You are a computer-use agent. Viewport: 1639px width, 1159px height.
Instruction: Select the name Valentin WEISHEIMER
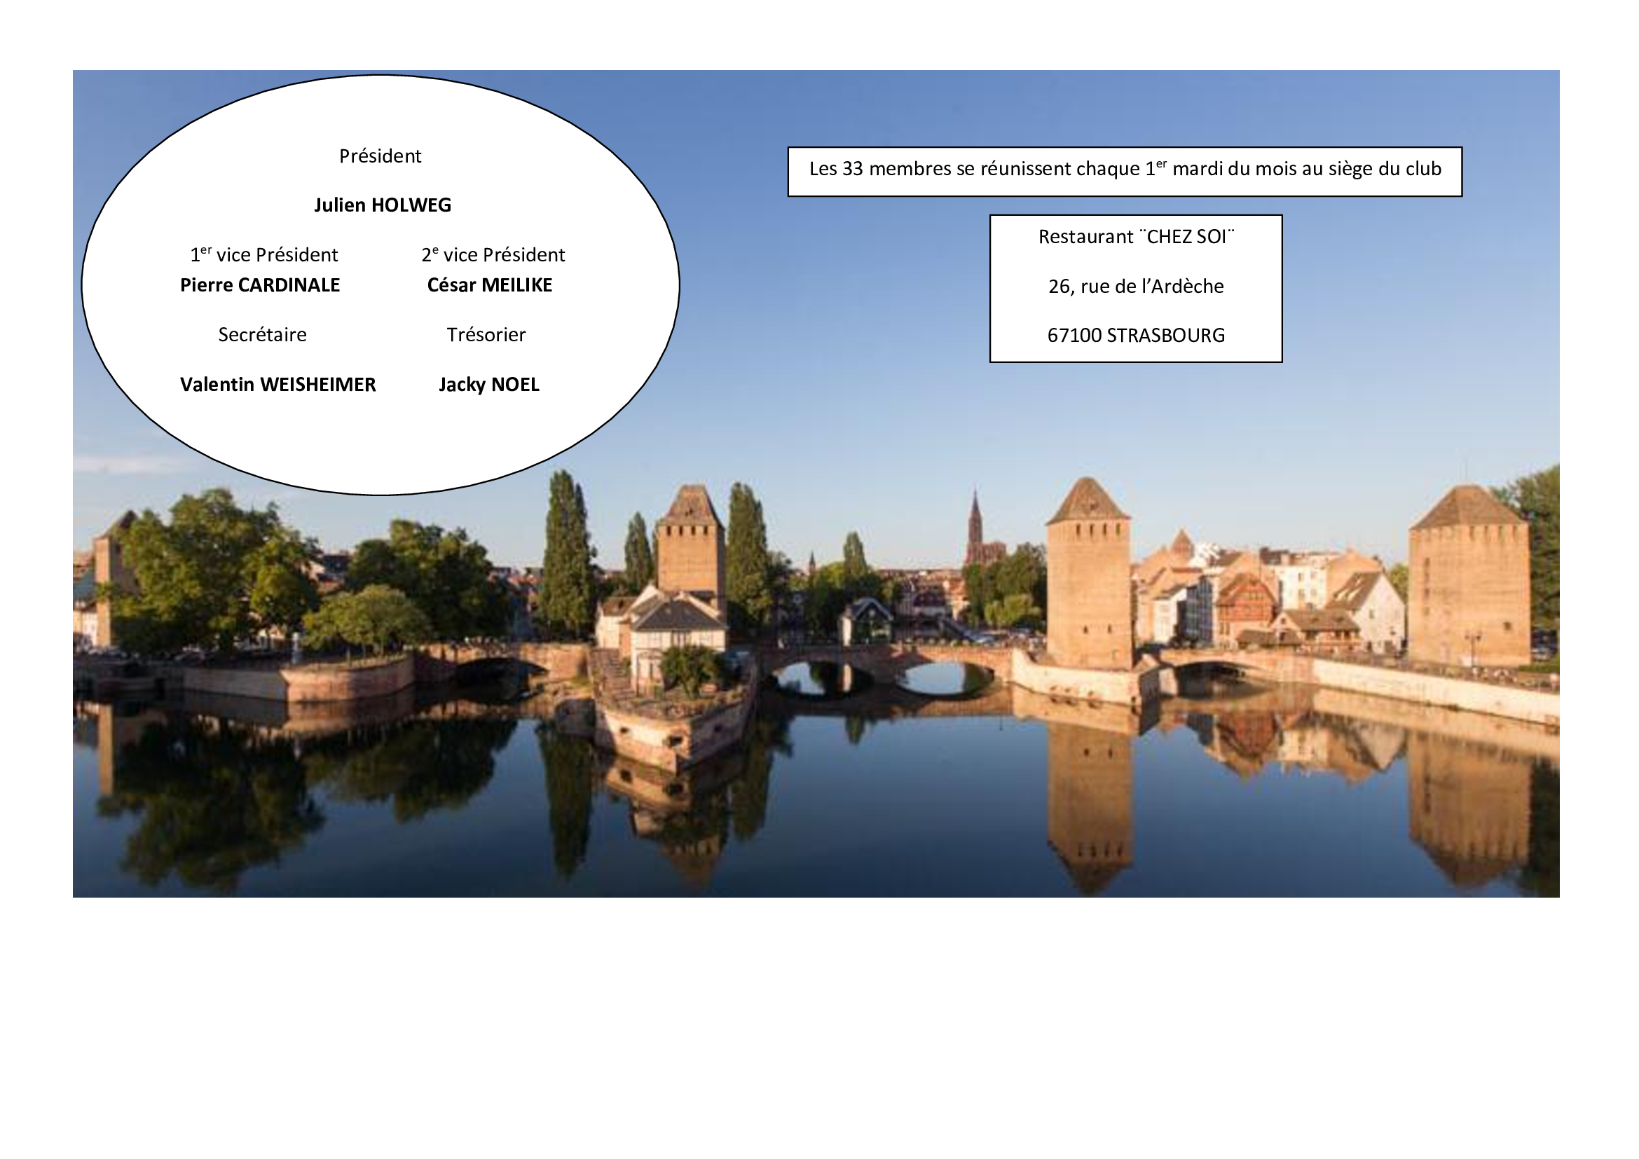click(x=277, y=385)
